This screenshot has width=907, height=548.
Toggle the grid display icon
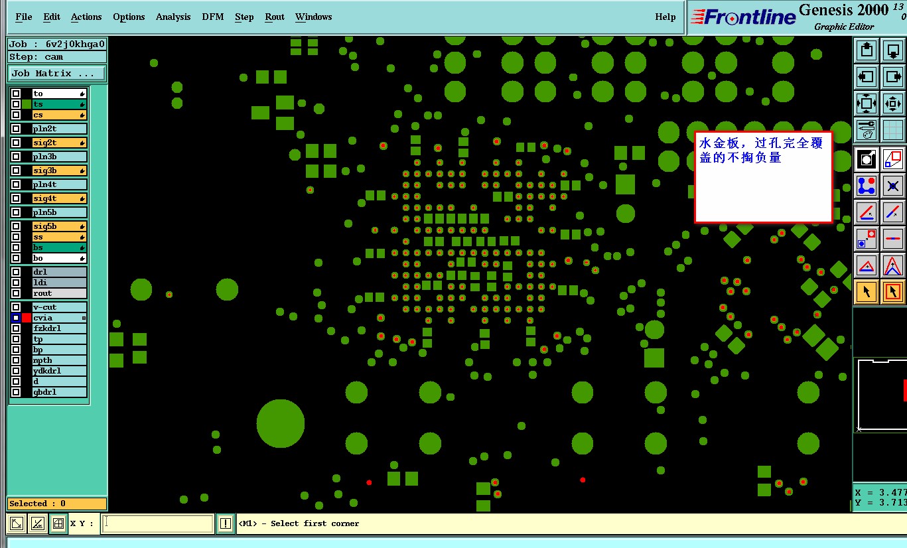893,130
